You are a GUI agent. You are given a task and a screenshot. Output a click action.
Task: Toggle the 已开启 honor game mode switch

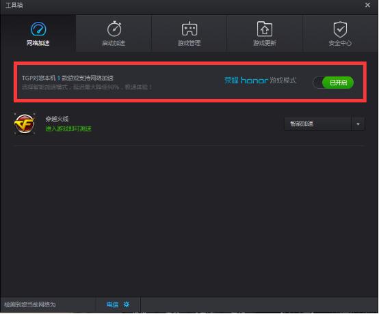(333, 83)
